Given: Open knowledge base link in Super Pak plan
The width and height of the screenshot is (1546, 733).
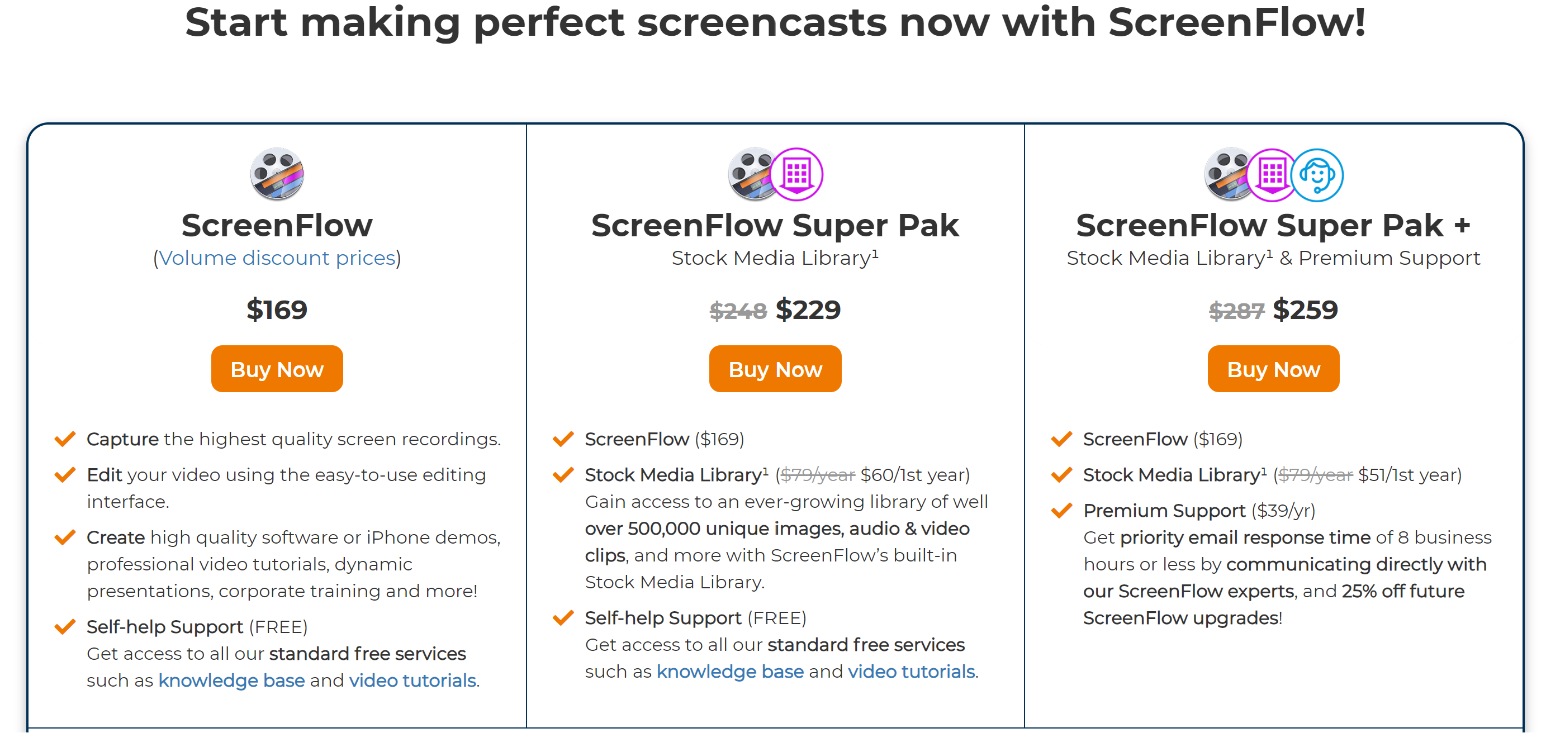Looking at the screenshot, I should (x=730, y=671).
